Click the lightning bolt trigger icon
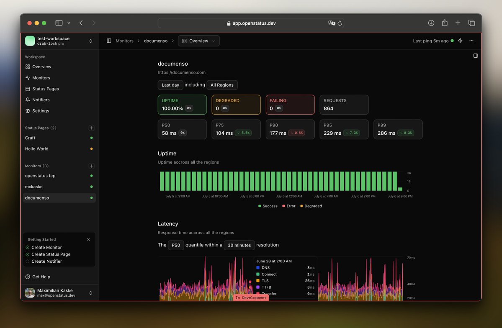Image resolution: width=502 pixels, height=328 pixels. click(x=460, y=41)
